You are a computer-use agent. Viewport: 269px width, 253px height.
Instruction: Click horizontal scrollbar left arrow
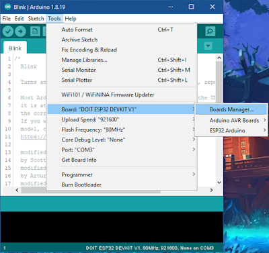[x=17, y=190]
